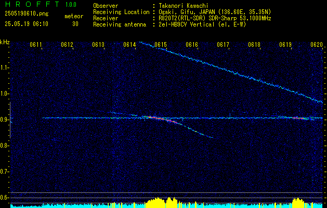Click the 'Receiving Location' field label
This screenshot has height=208, width=327.
(x=121, y=12)
